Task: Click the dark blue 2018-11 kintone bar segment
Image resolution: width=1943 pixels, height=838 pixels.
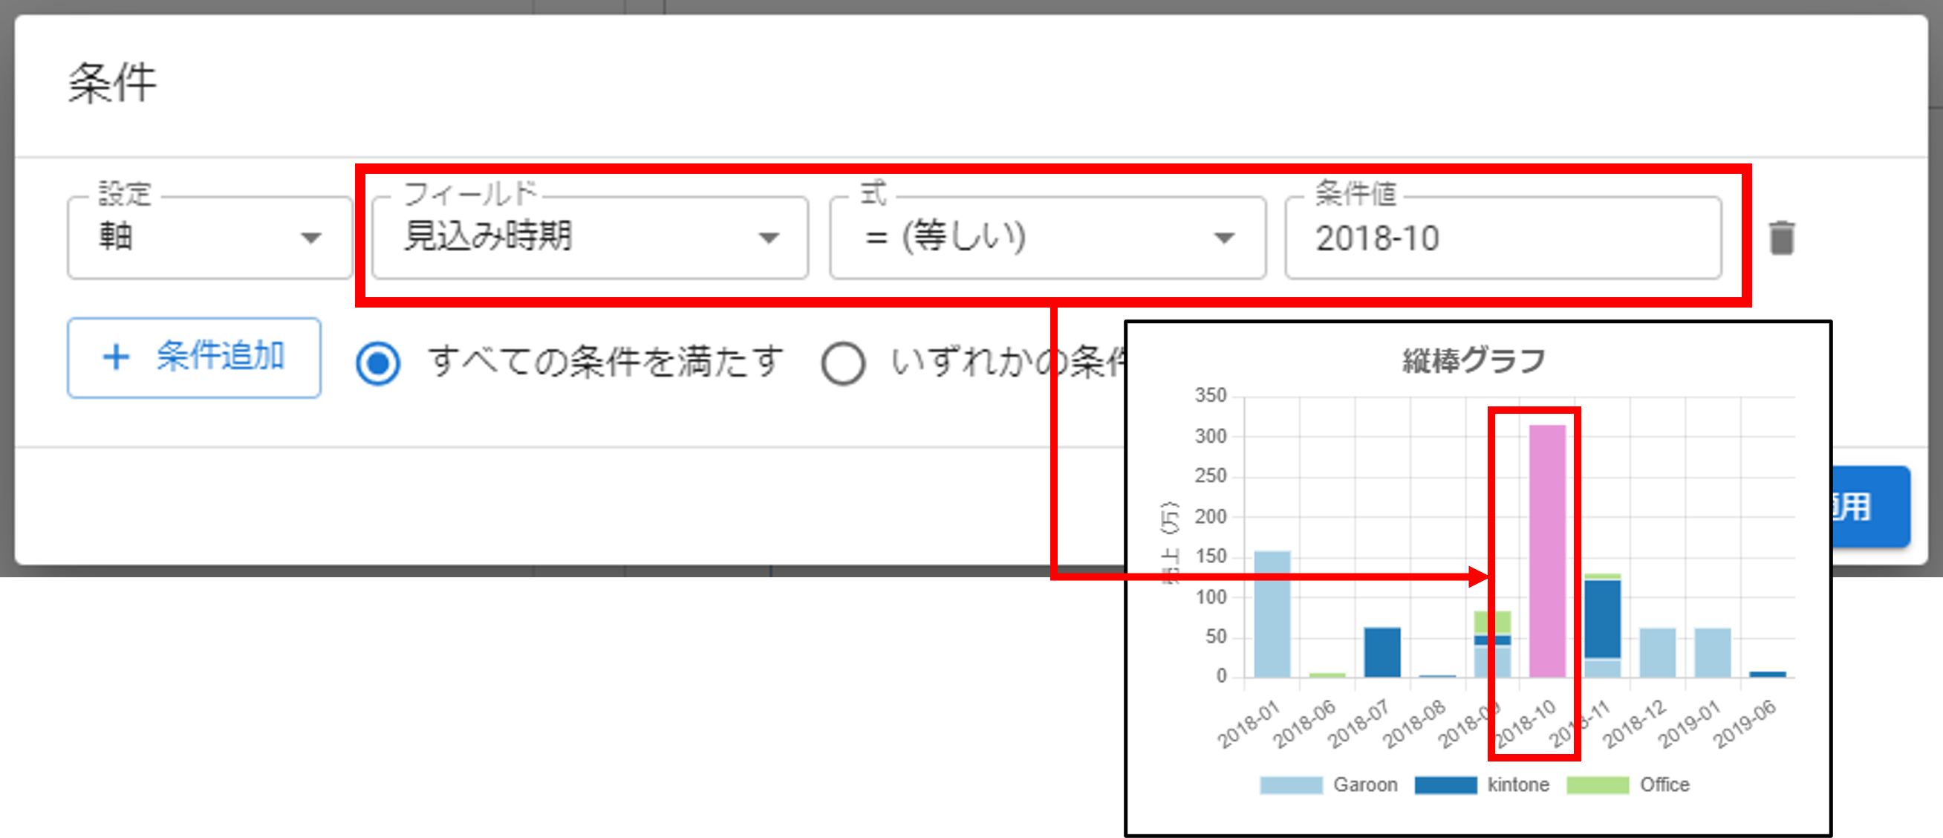Action: tap(1602, 619)
